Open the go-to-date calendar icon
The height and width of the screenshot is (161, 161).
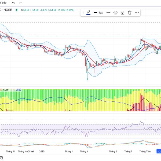pos(1,158)
